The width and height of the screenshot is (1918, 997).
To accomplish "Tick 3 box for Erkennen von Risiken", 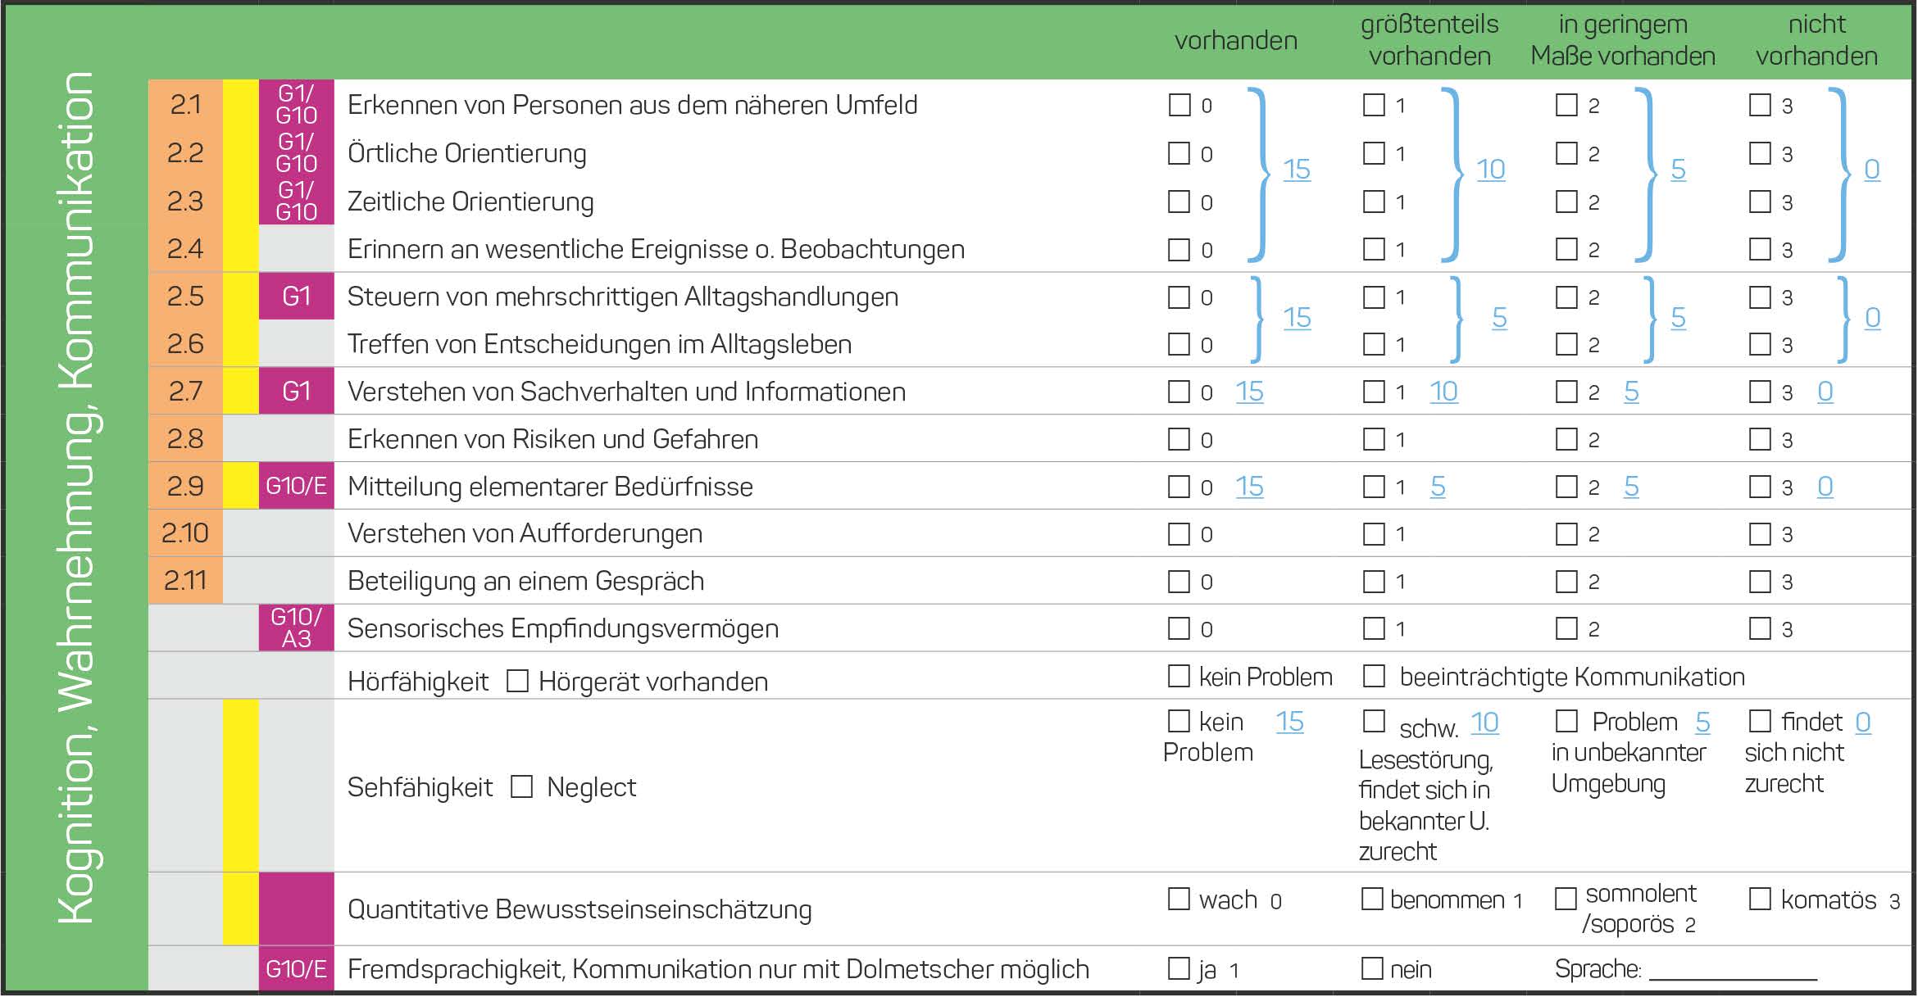I will [1760, 439].
